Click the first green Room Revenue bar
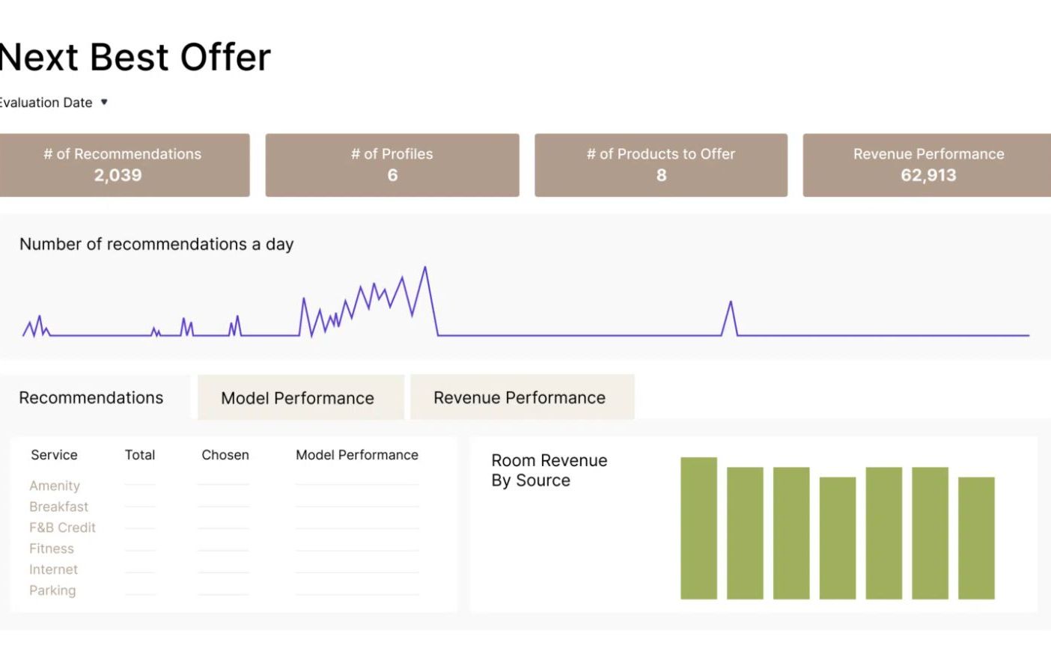 (698, 528)
